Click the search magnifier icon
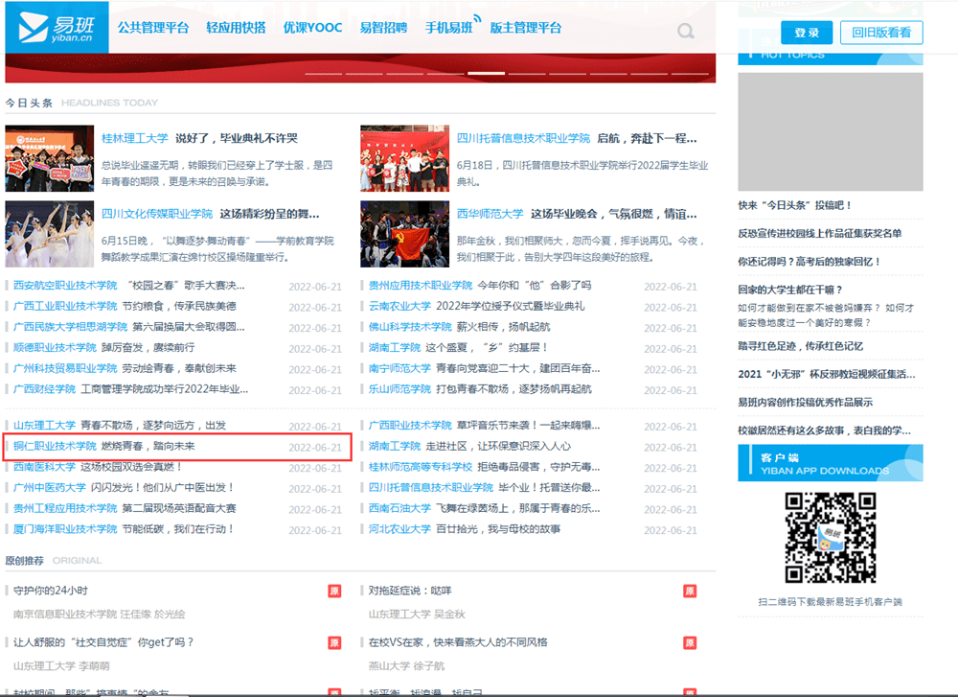This screenshot has width=958, height=697. click(686, 33)
